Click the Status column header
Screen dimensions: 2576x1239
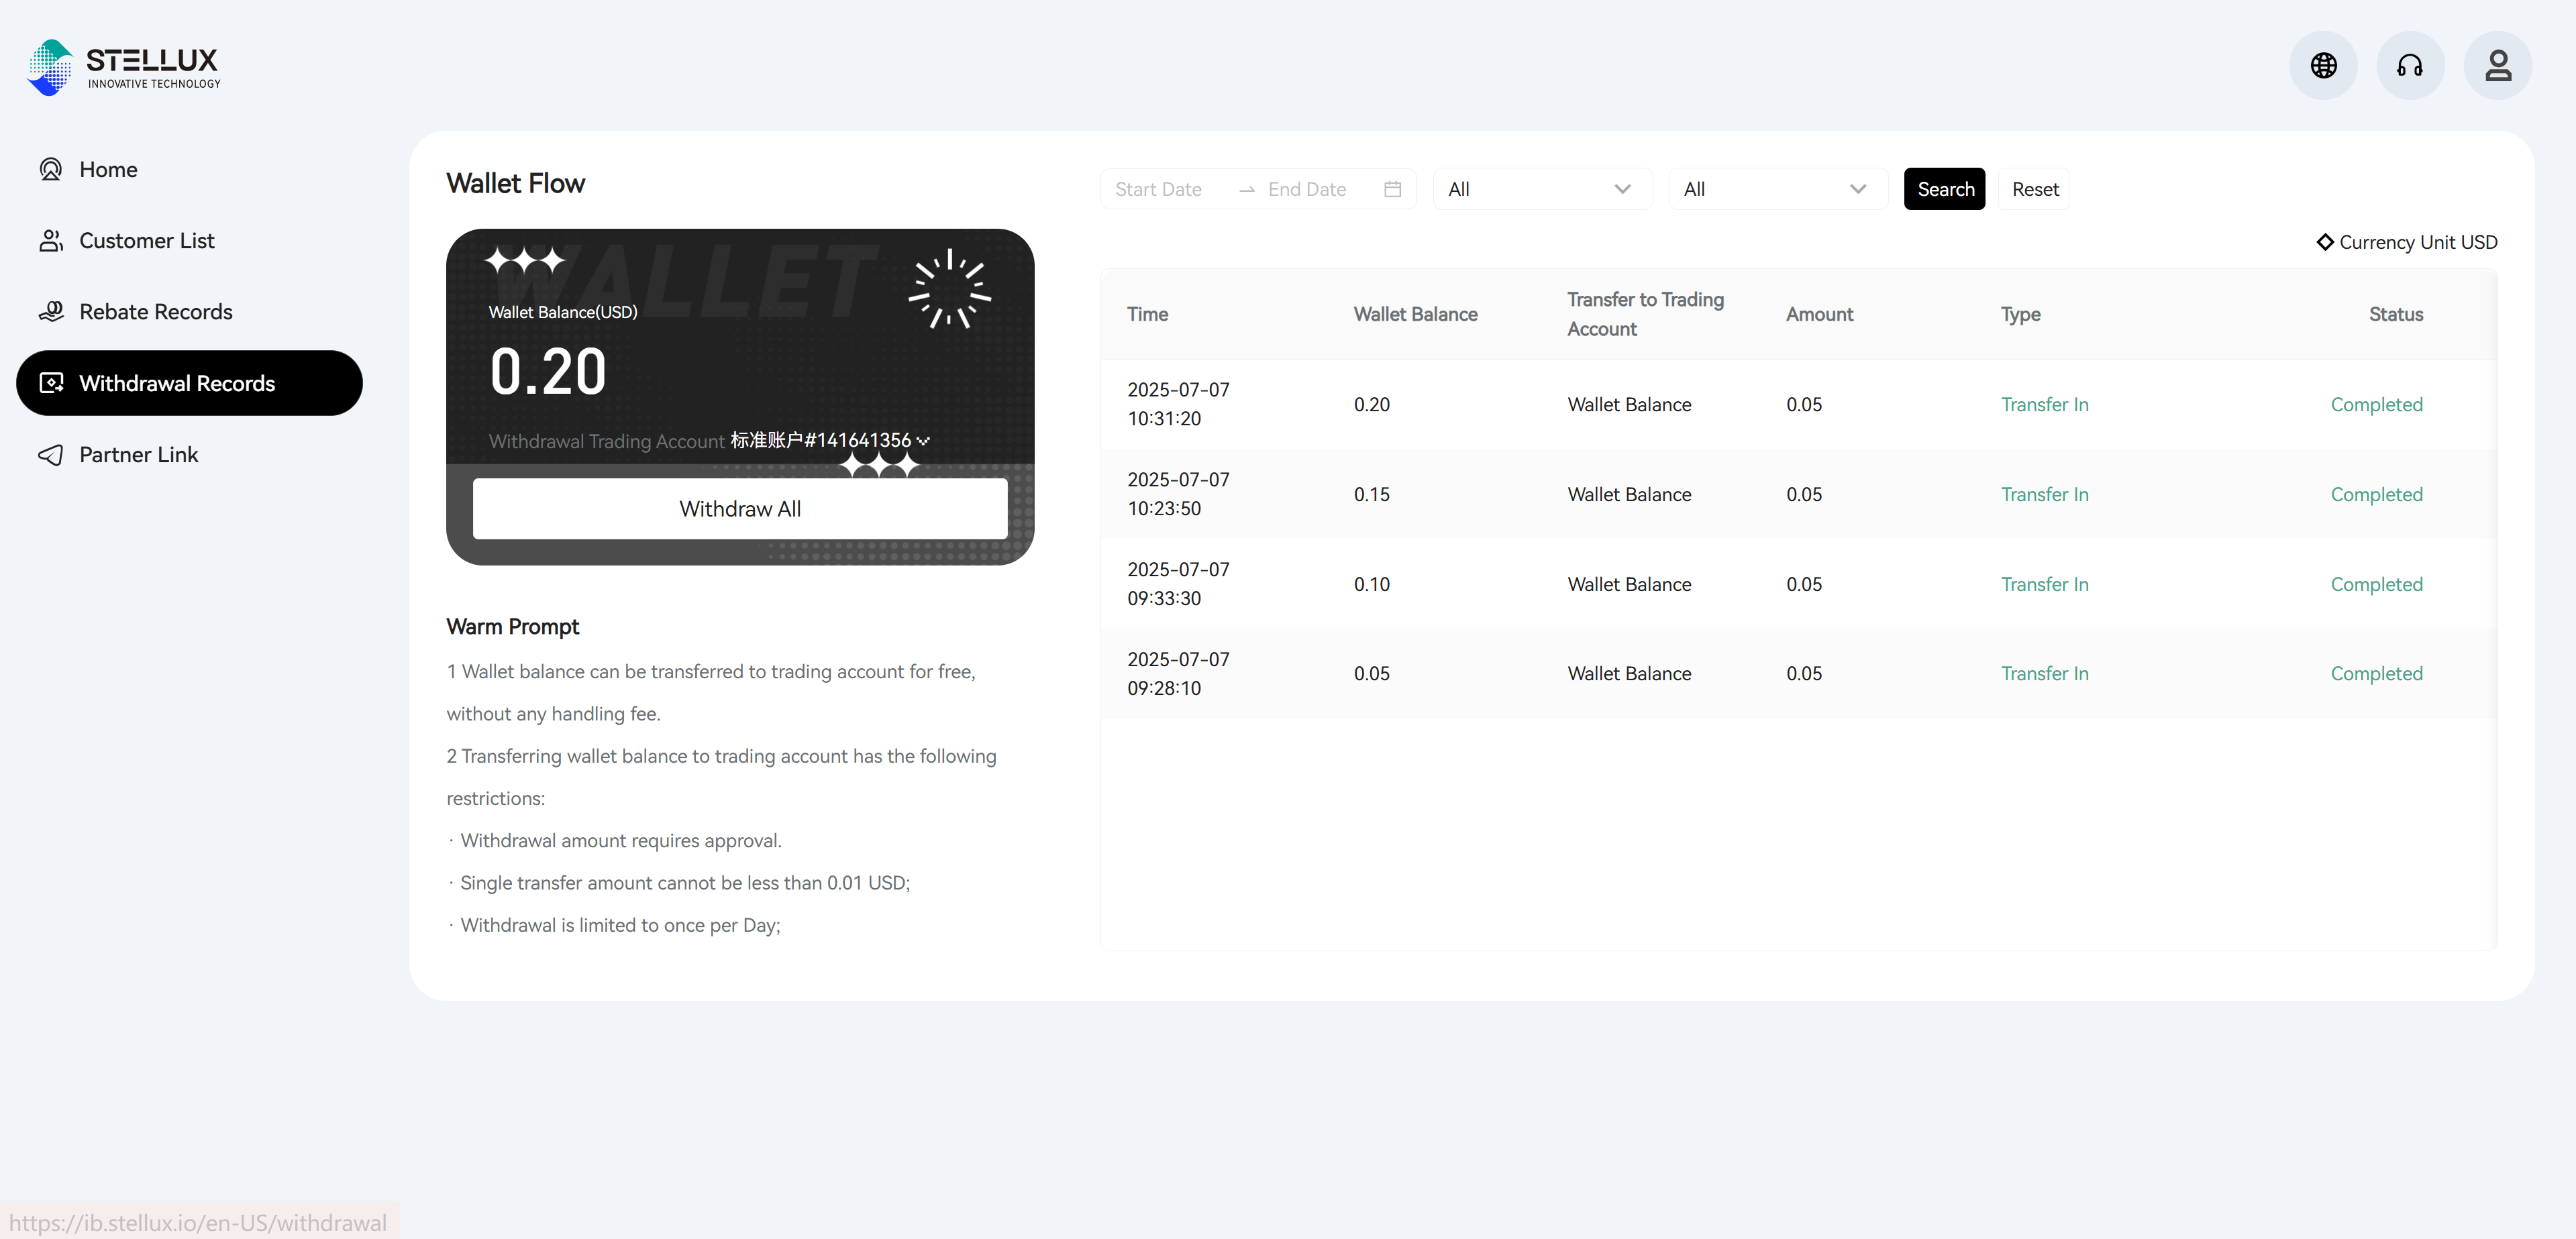(2395, 314)
